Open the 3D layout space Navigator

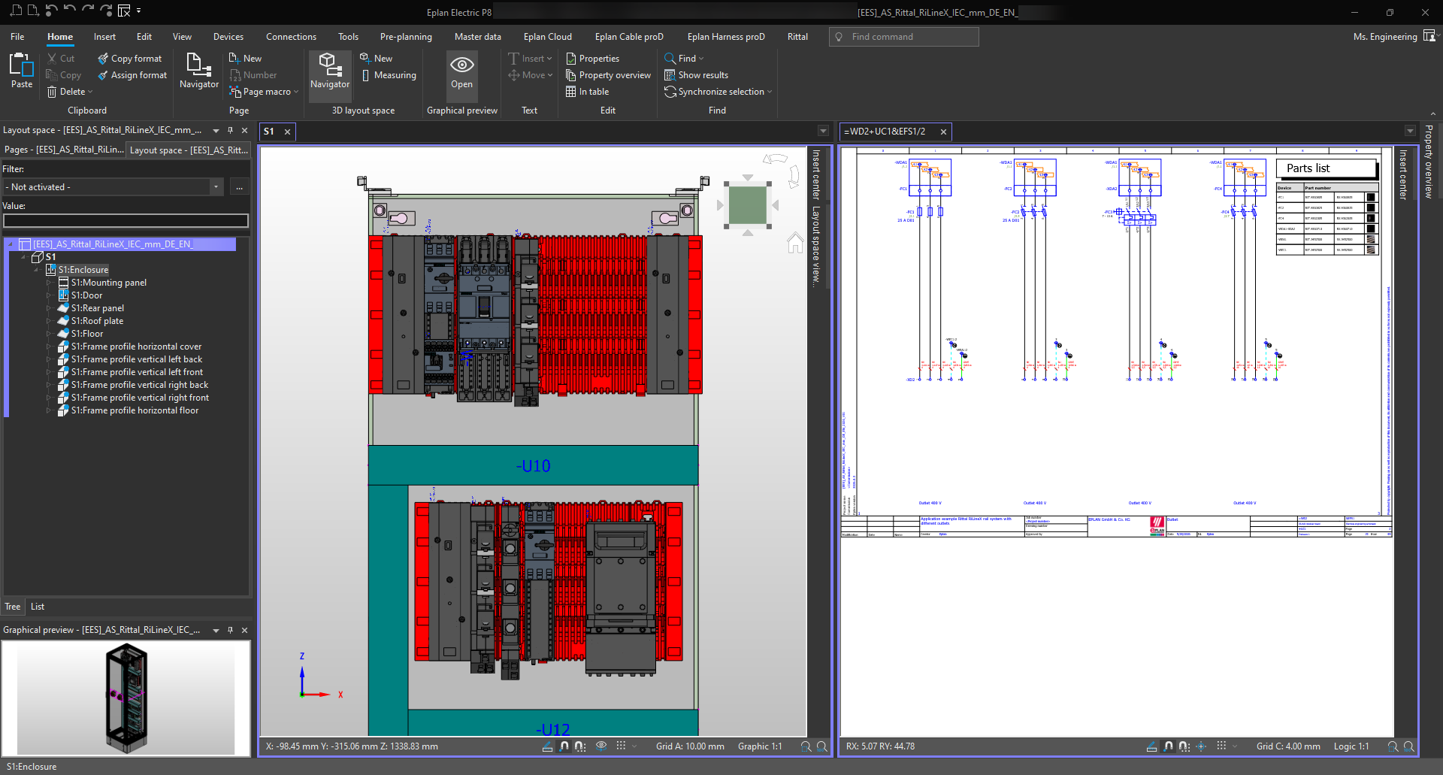[330, 71]
